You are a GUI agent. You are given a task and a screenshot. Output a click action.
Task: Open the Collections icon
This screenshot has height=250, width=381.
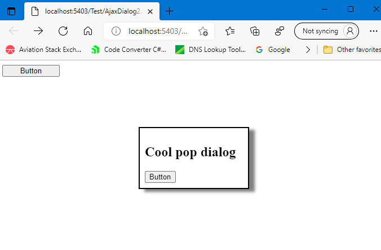click(x=255, y=31)
